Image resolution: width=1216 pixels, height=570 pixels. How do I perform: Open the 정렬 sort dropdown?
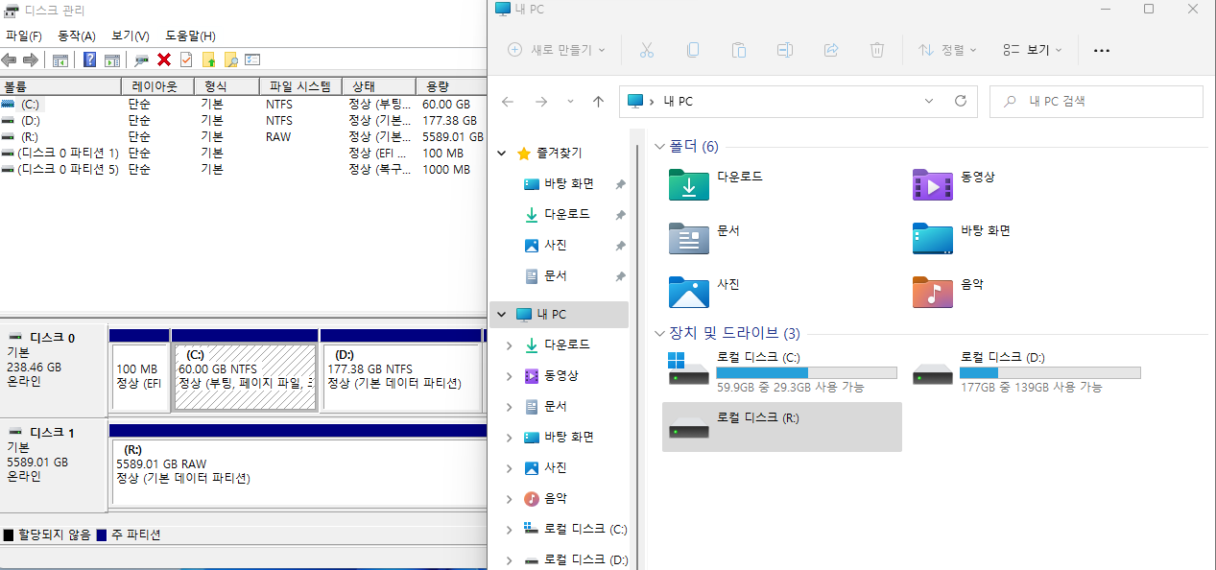click(x=947, y=50)
